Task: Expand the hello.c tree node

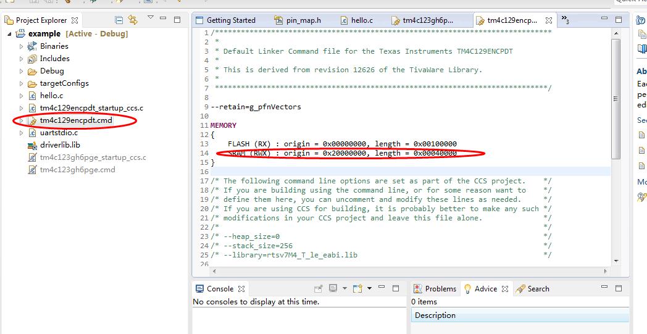Action: [22, 96]
